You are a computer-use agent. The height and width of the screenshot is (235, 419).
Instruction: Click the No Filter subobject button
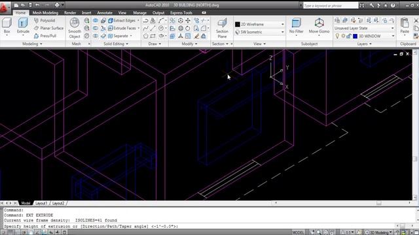[296, 26]
